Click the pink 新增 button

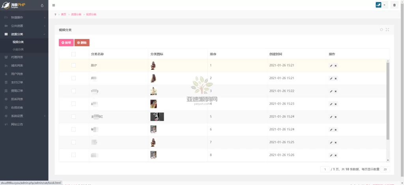[66, 43]
